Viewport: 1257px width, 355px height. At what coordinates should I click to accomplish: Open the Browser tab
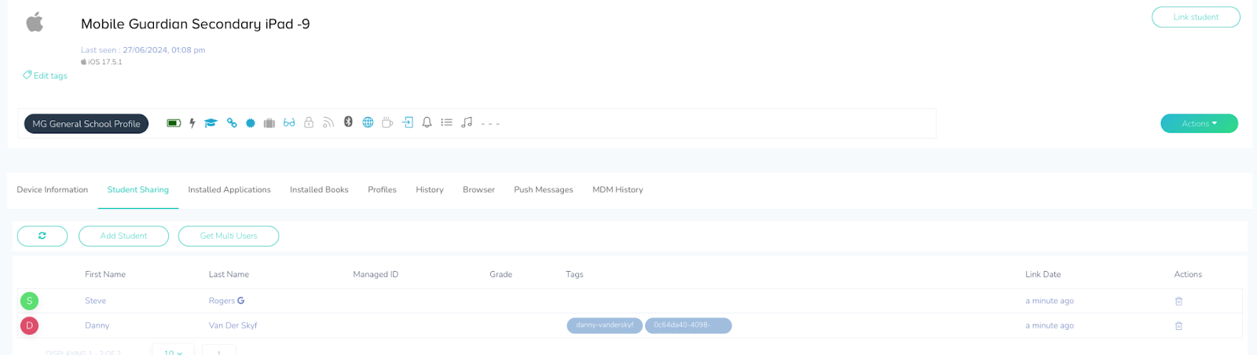[x=478, y=189]
